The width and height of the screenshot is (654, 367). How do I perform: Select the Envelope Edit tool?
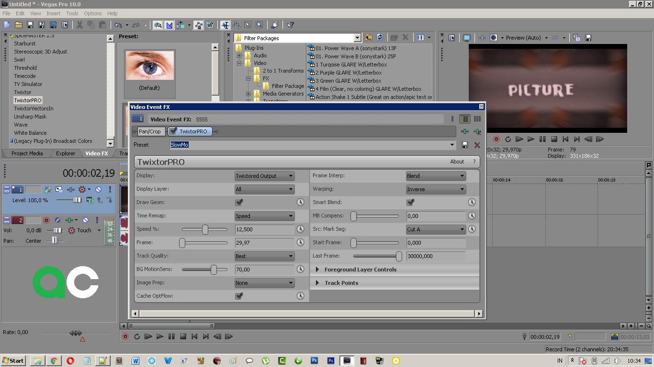(x=236, y=25)
